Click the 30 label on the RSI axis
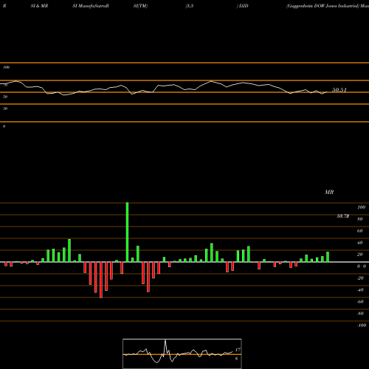This screenshot has width=369, height=369. pyautogui.click(x=5, y=108)
